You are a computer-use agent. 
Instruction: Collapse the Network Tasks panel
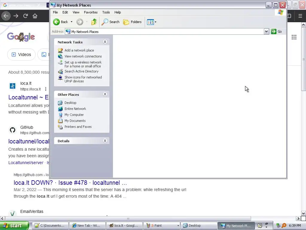(105, 42)
